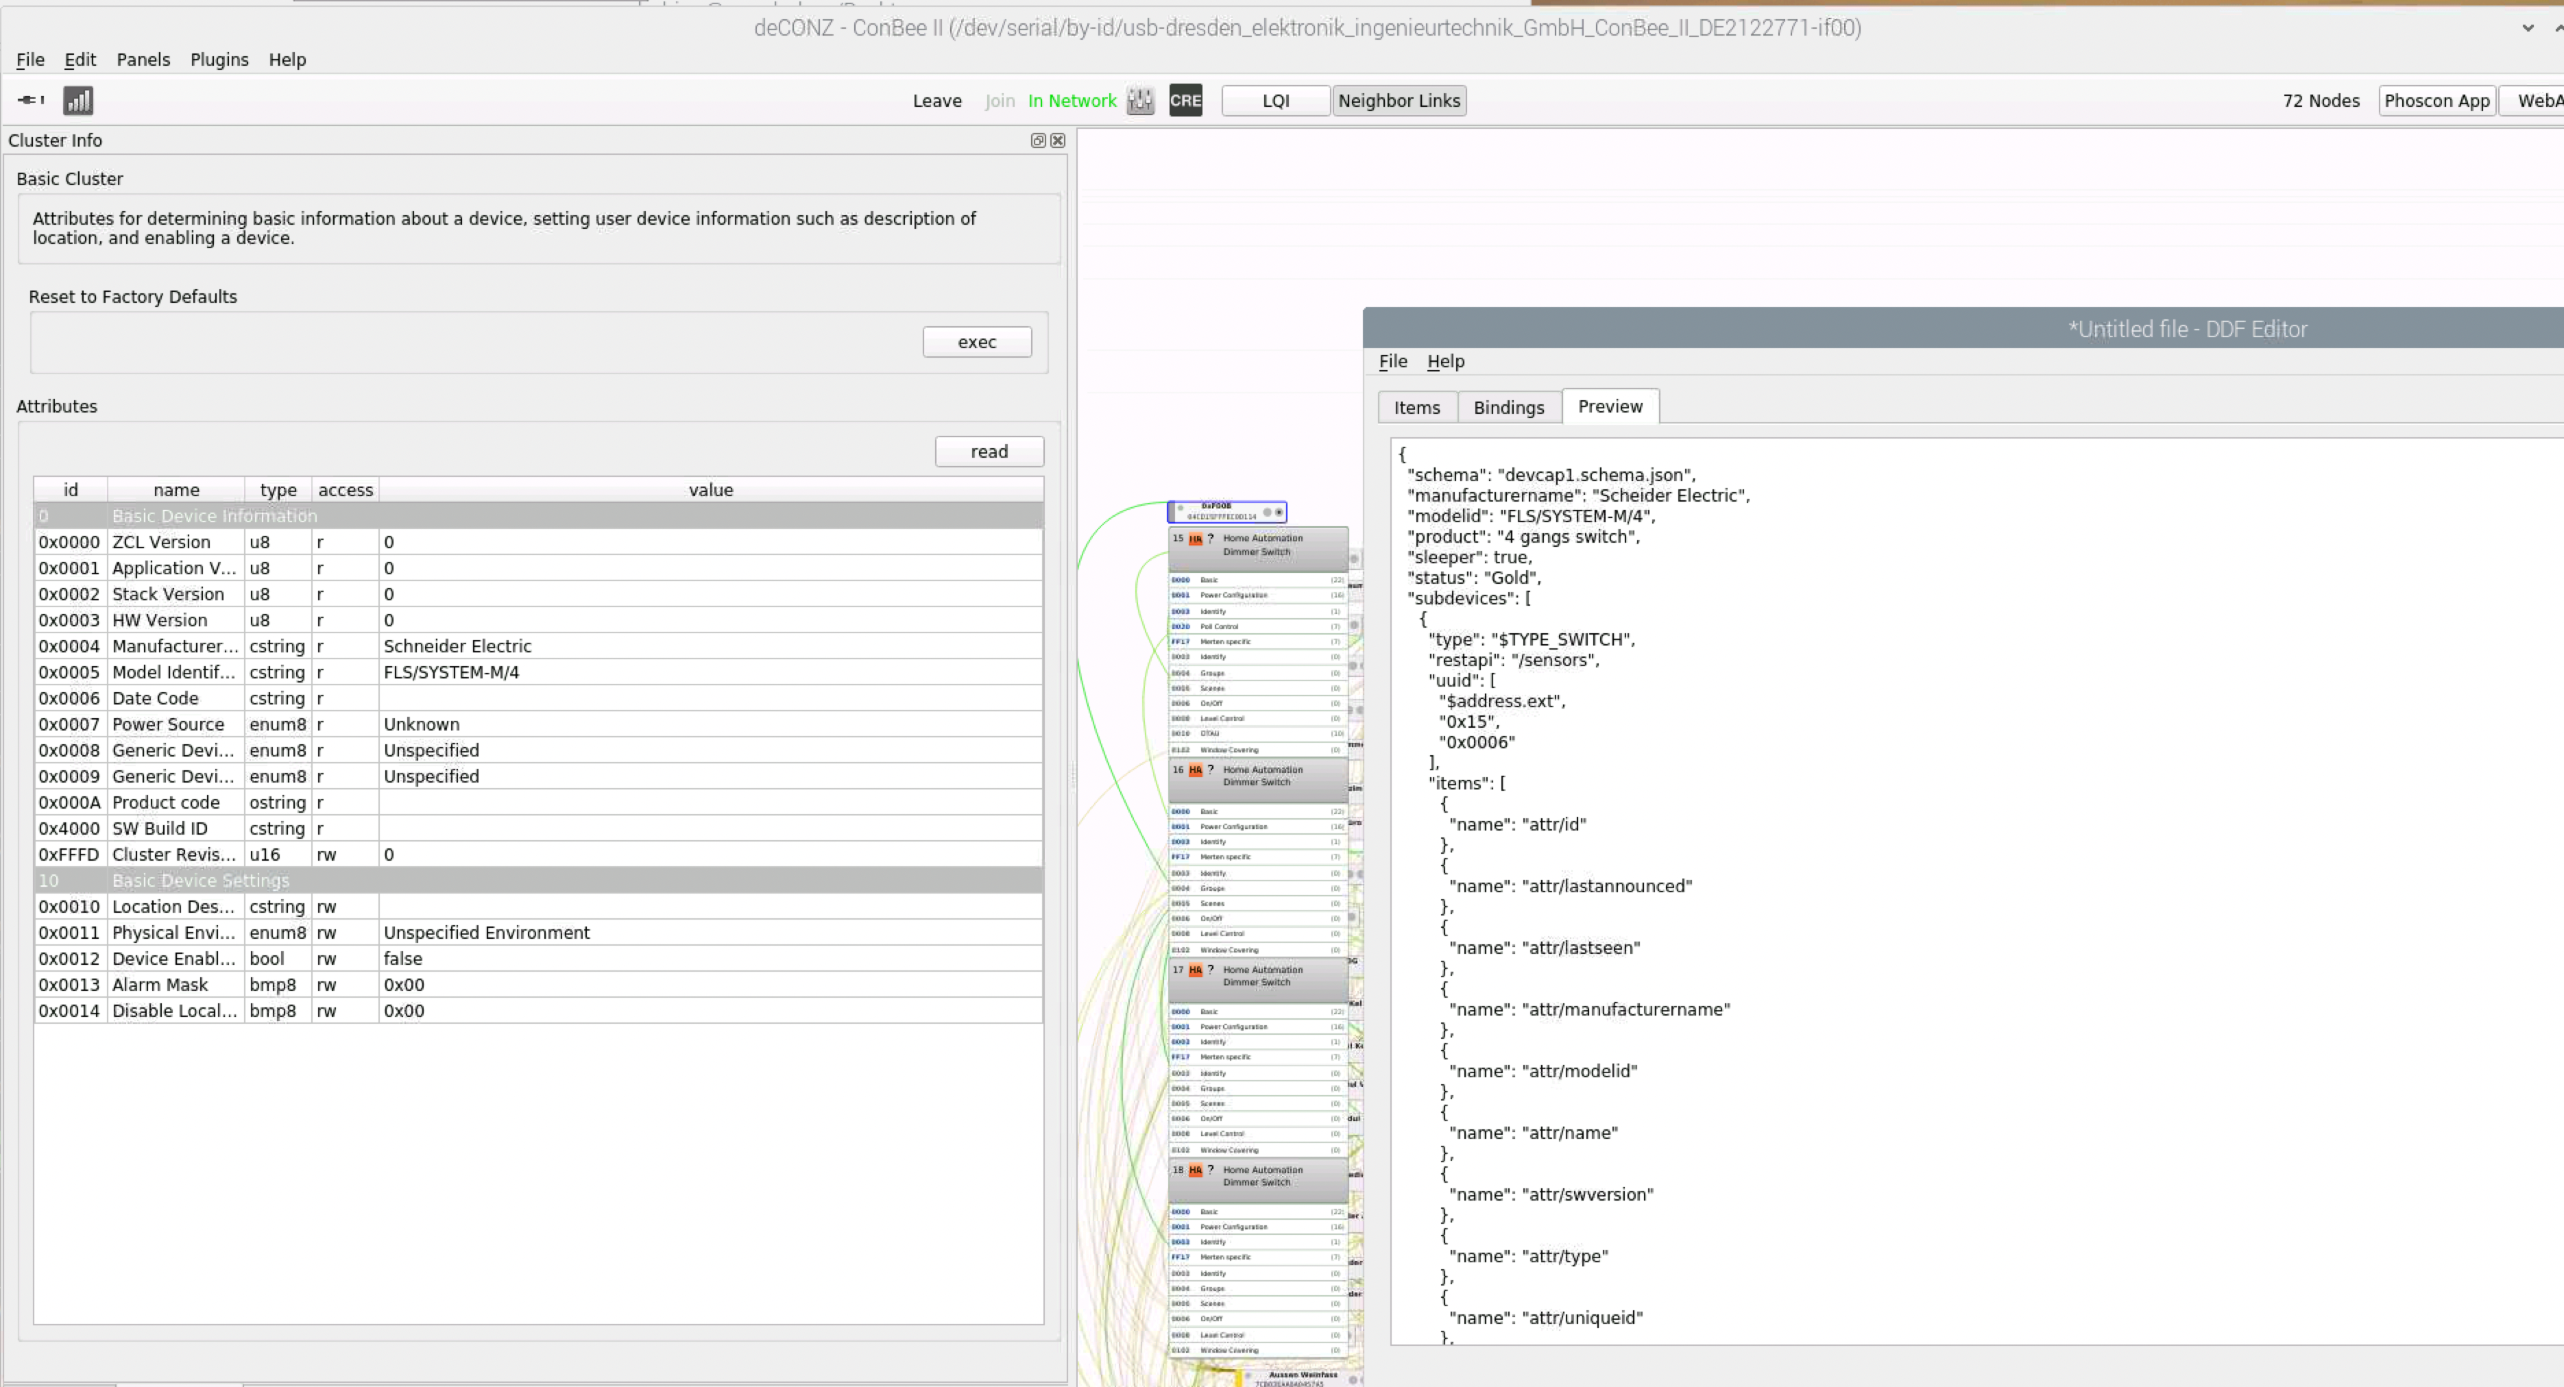Toggle the node 0xF00B endpoint expander dot
Screen dimensions: 2564x1387
[x=1279, y=513]
